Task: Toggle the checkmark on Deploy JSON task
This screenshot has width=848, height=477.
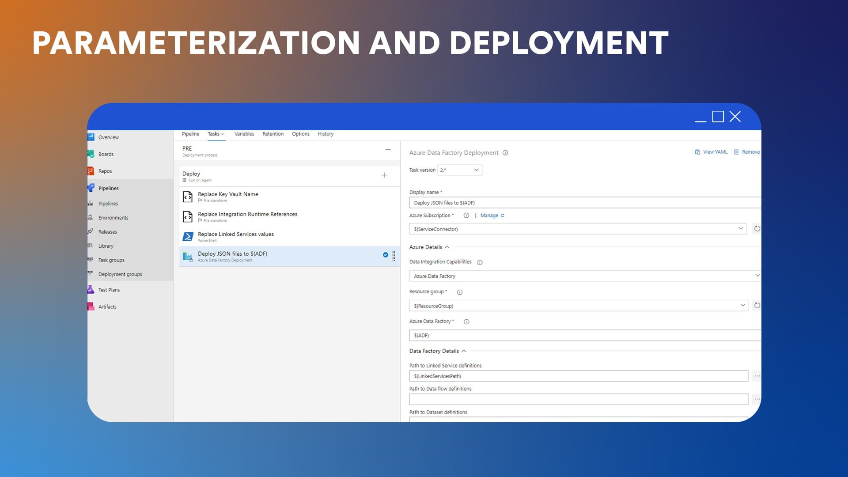Action: pyautogui.click(x=385, y=255)
